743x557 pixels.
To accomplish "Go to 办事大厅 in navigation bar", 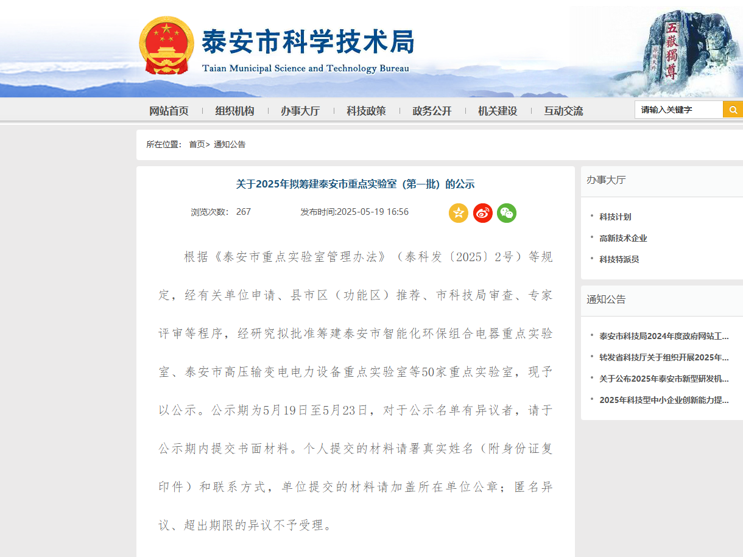I will pyautogui.click(x=300, y=111).
